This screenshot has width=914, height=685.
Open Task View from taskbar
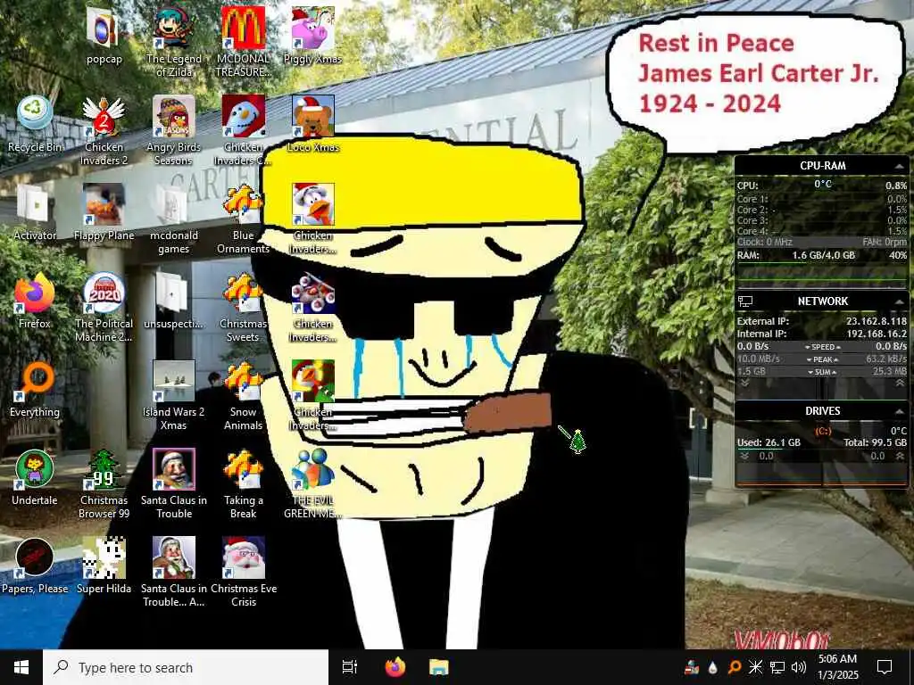[x=349, y=667]
